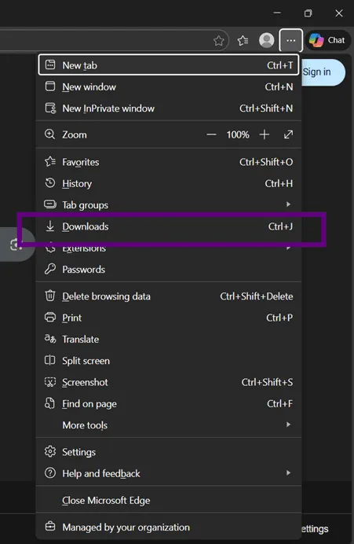Viewport: 354px width, 544px height.
Task: Open a New InPrivate window
Action: point(169,108)
